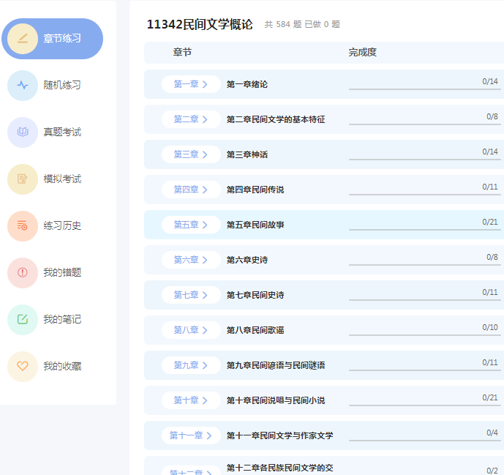Click the 共 584 题 已做 0 题 summary
The width and height of the screenshot is (504, 475).
[302, 24]
